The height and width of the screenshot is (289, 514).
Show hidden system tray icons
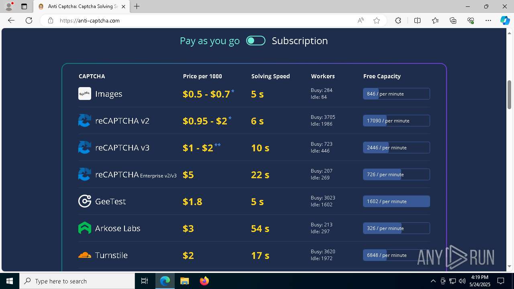(433, 281)
